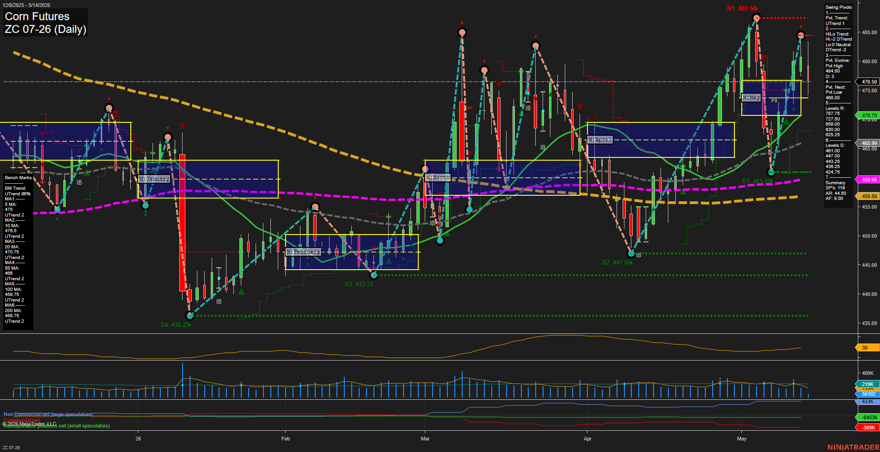880x452 pixels.
Task: Click the Apr label on the time axis
Action: (587, 439)
